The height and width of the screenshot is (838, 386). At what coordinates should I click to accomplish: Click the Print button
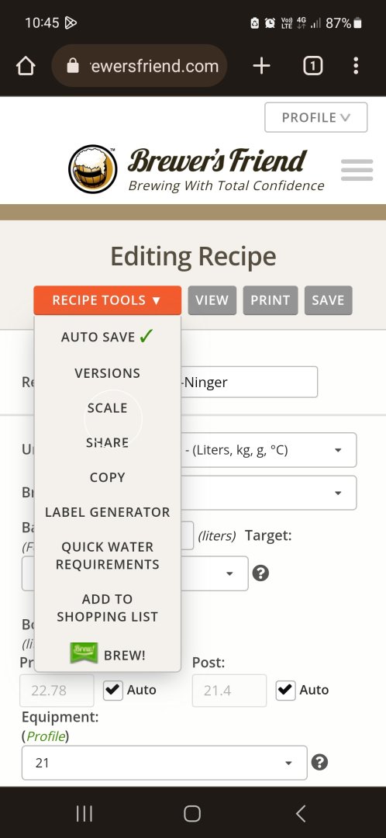tap(271, 300)
